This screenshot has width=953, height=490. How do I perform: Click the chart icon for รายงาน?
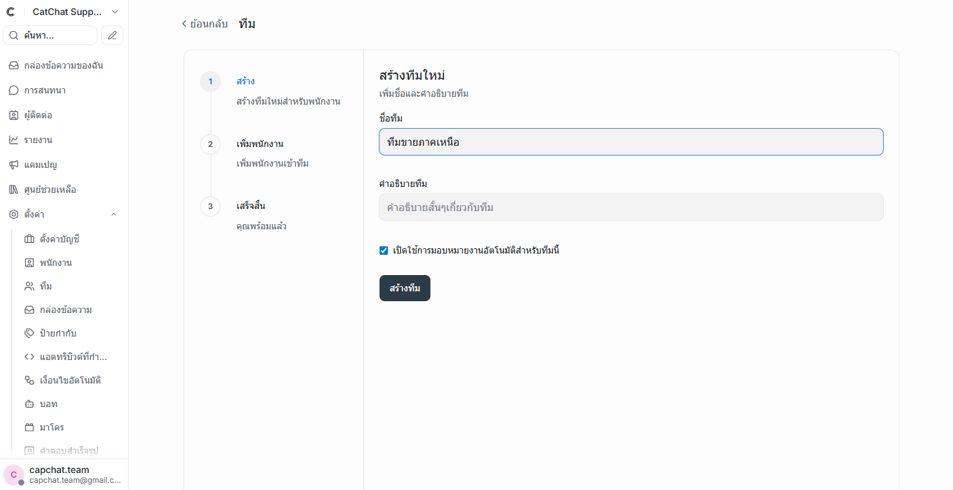coord(14,140)
